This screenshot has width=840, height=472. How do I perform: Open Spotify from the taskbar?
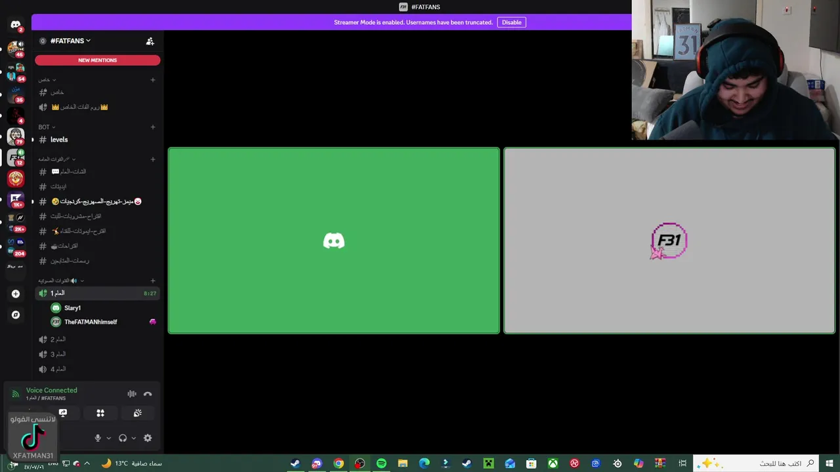pos(381,463)
